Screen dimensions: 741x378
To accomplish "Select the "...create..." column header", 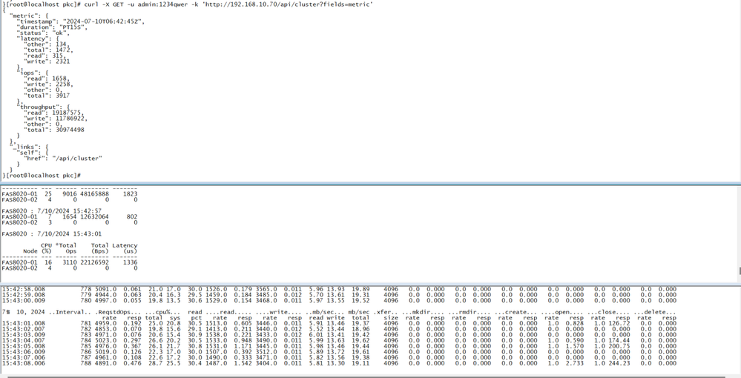I will (516, 312).
